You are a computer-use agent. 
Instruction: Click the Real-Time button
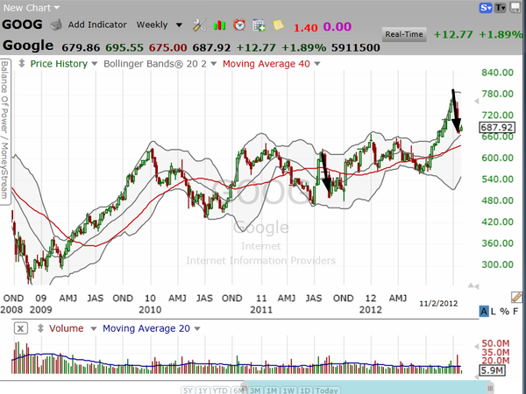(404, 34)
